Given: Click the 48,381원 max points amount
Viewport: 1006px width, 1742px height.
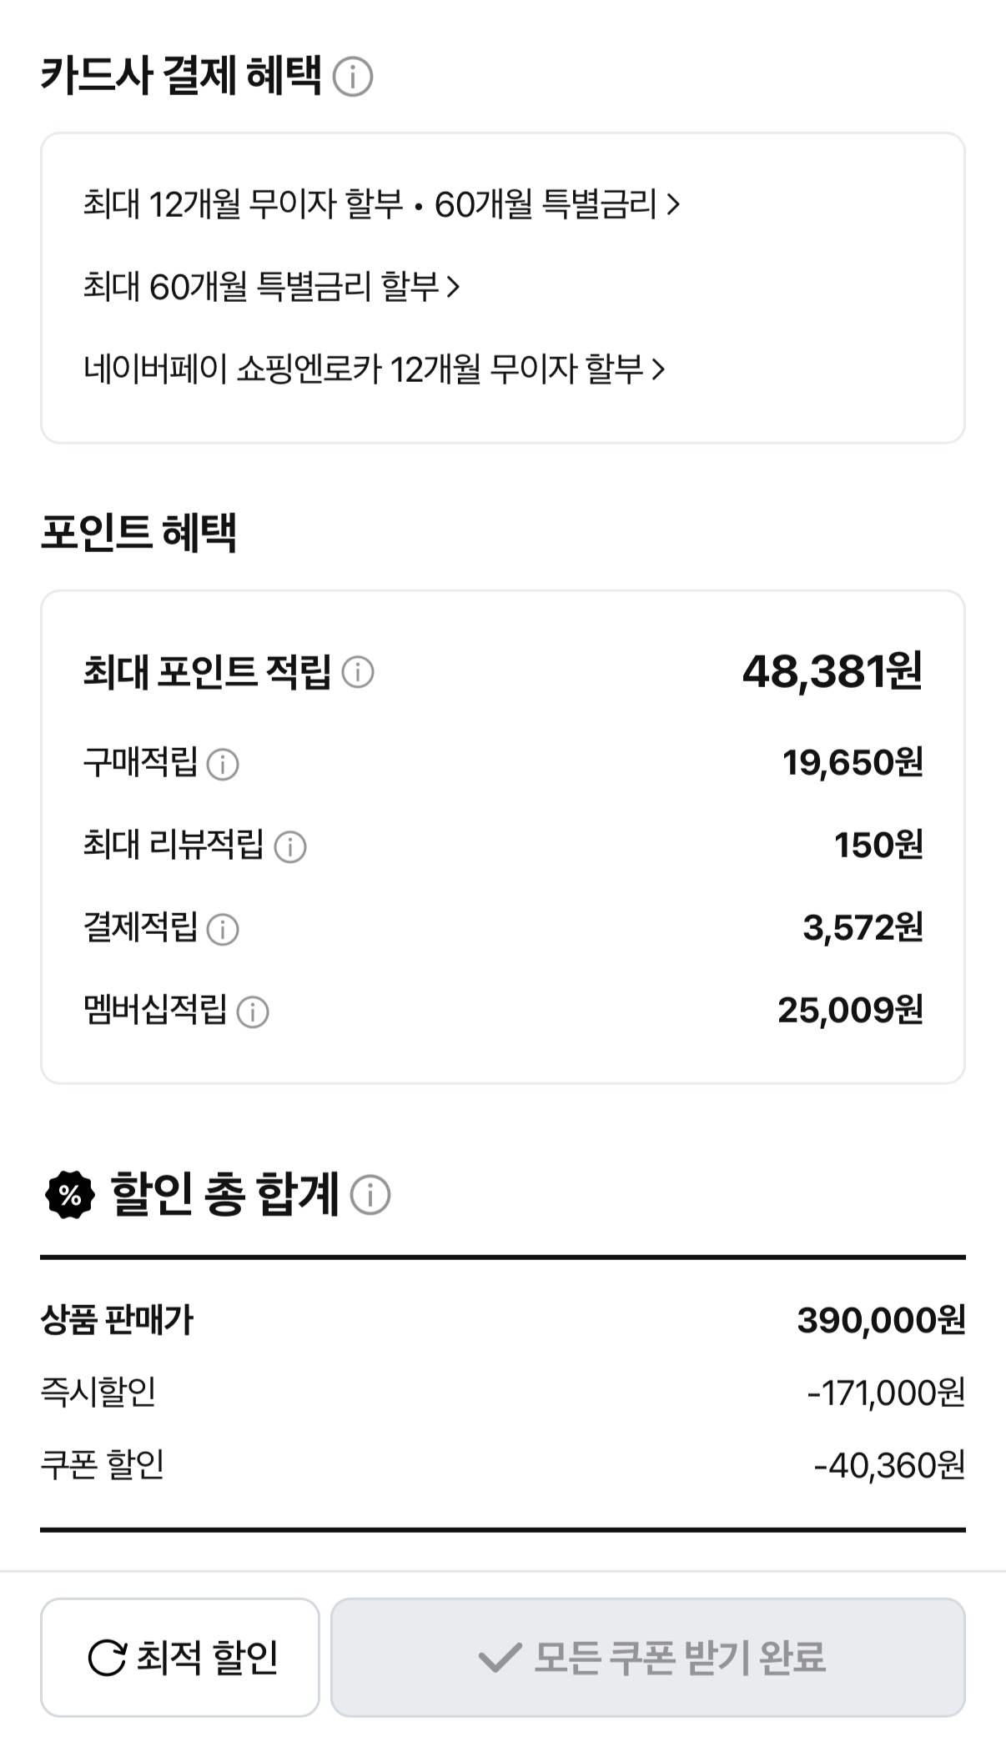Looking at the screenshot, I should click(832, 671).
